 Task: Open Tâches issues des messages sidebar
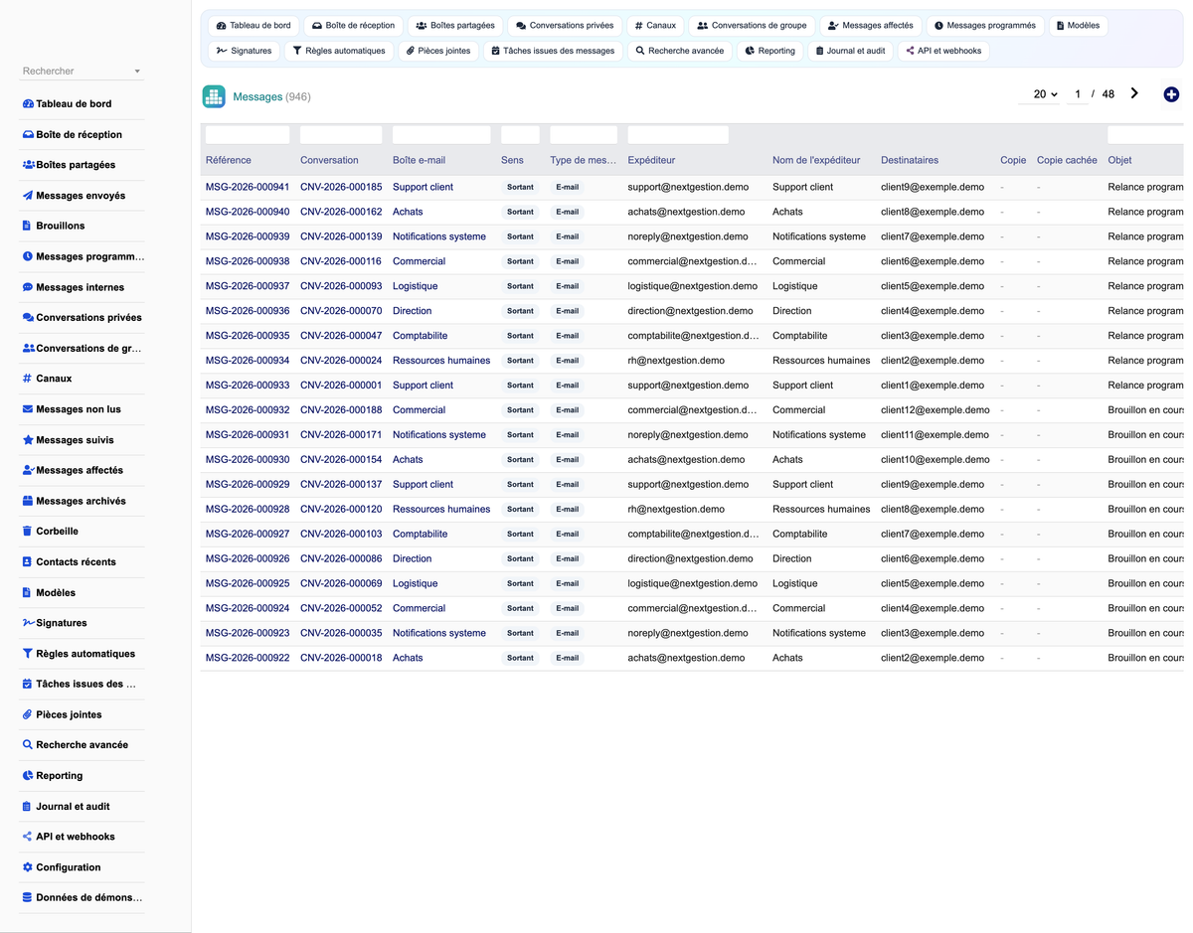(x=80, y=684)
